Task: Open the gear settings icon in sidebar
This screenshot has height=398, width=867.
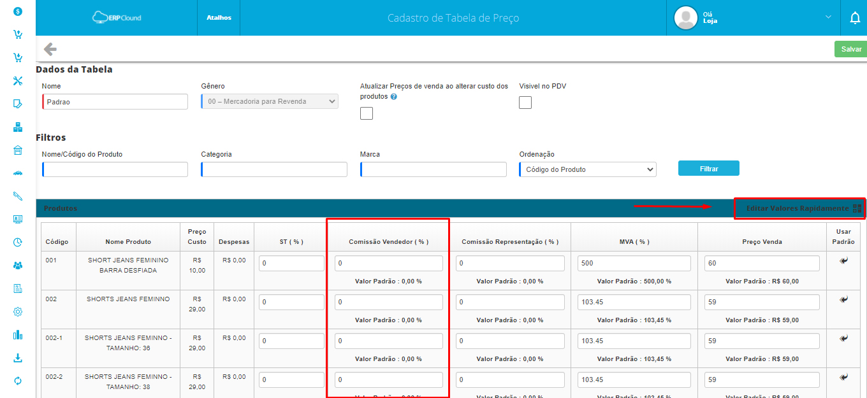Action: [x=18, y=311]
